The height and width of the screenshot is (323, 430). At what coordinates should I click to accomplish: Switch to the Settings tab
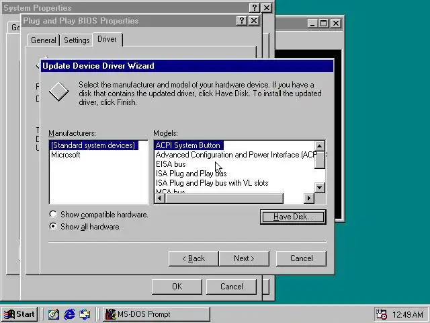point(77,40)
